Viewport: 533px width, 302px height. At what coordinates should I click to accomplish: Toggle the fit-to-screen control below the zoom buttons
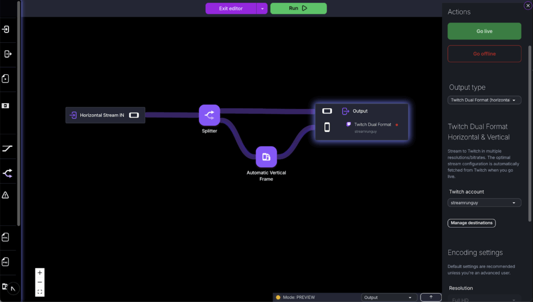pos(40,292)
